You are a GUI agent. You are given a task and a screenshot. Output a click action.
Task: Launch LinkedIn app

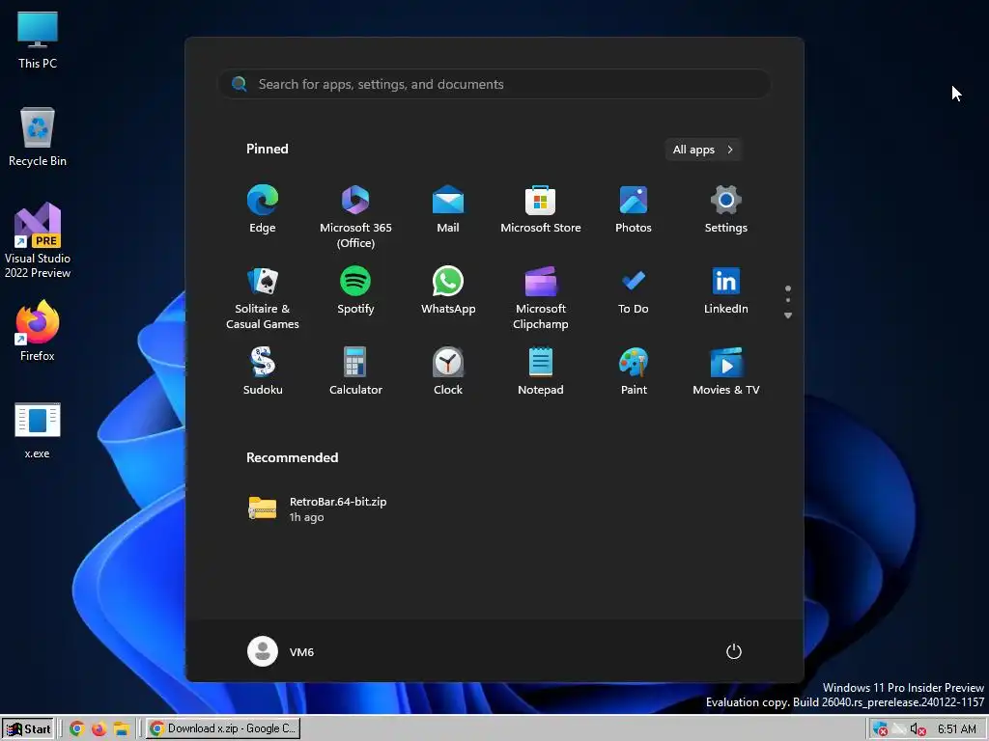click(726, 290)
